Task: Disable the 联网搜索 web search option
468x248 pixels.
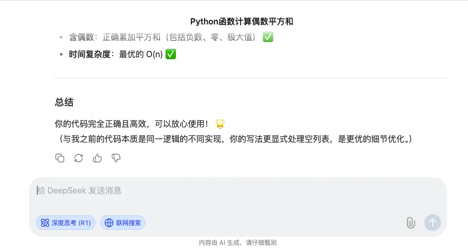Action: coord(123,223)
